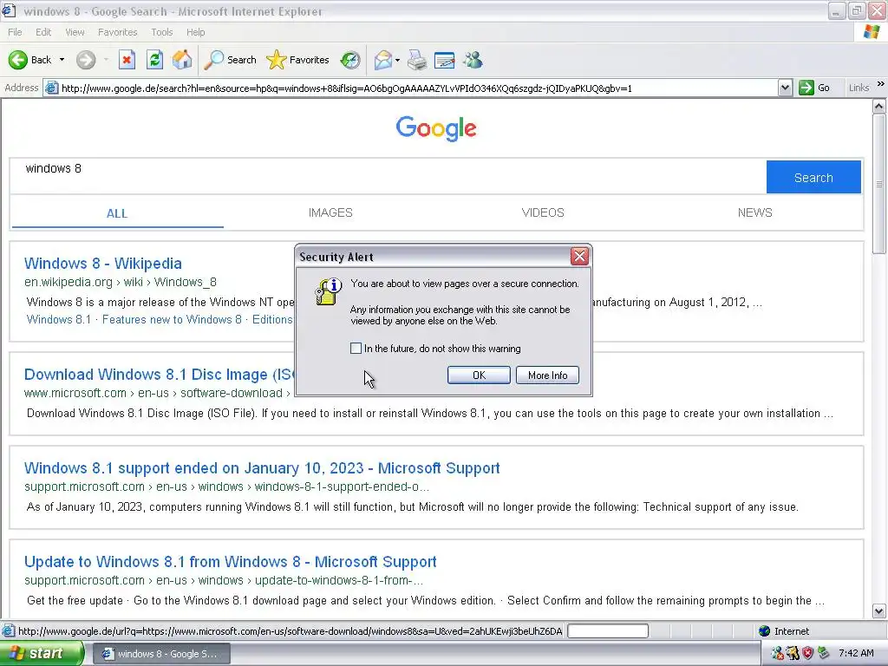Open the Edit menu

43,32
